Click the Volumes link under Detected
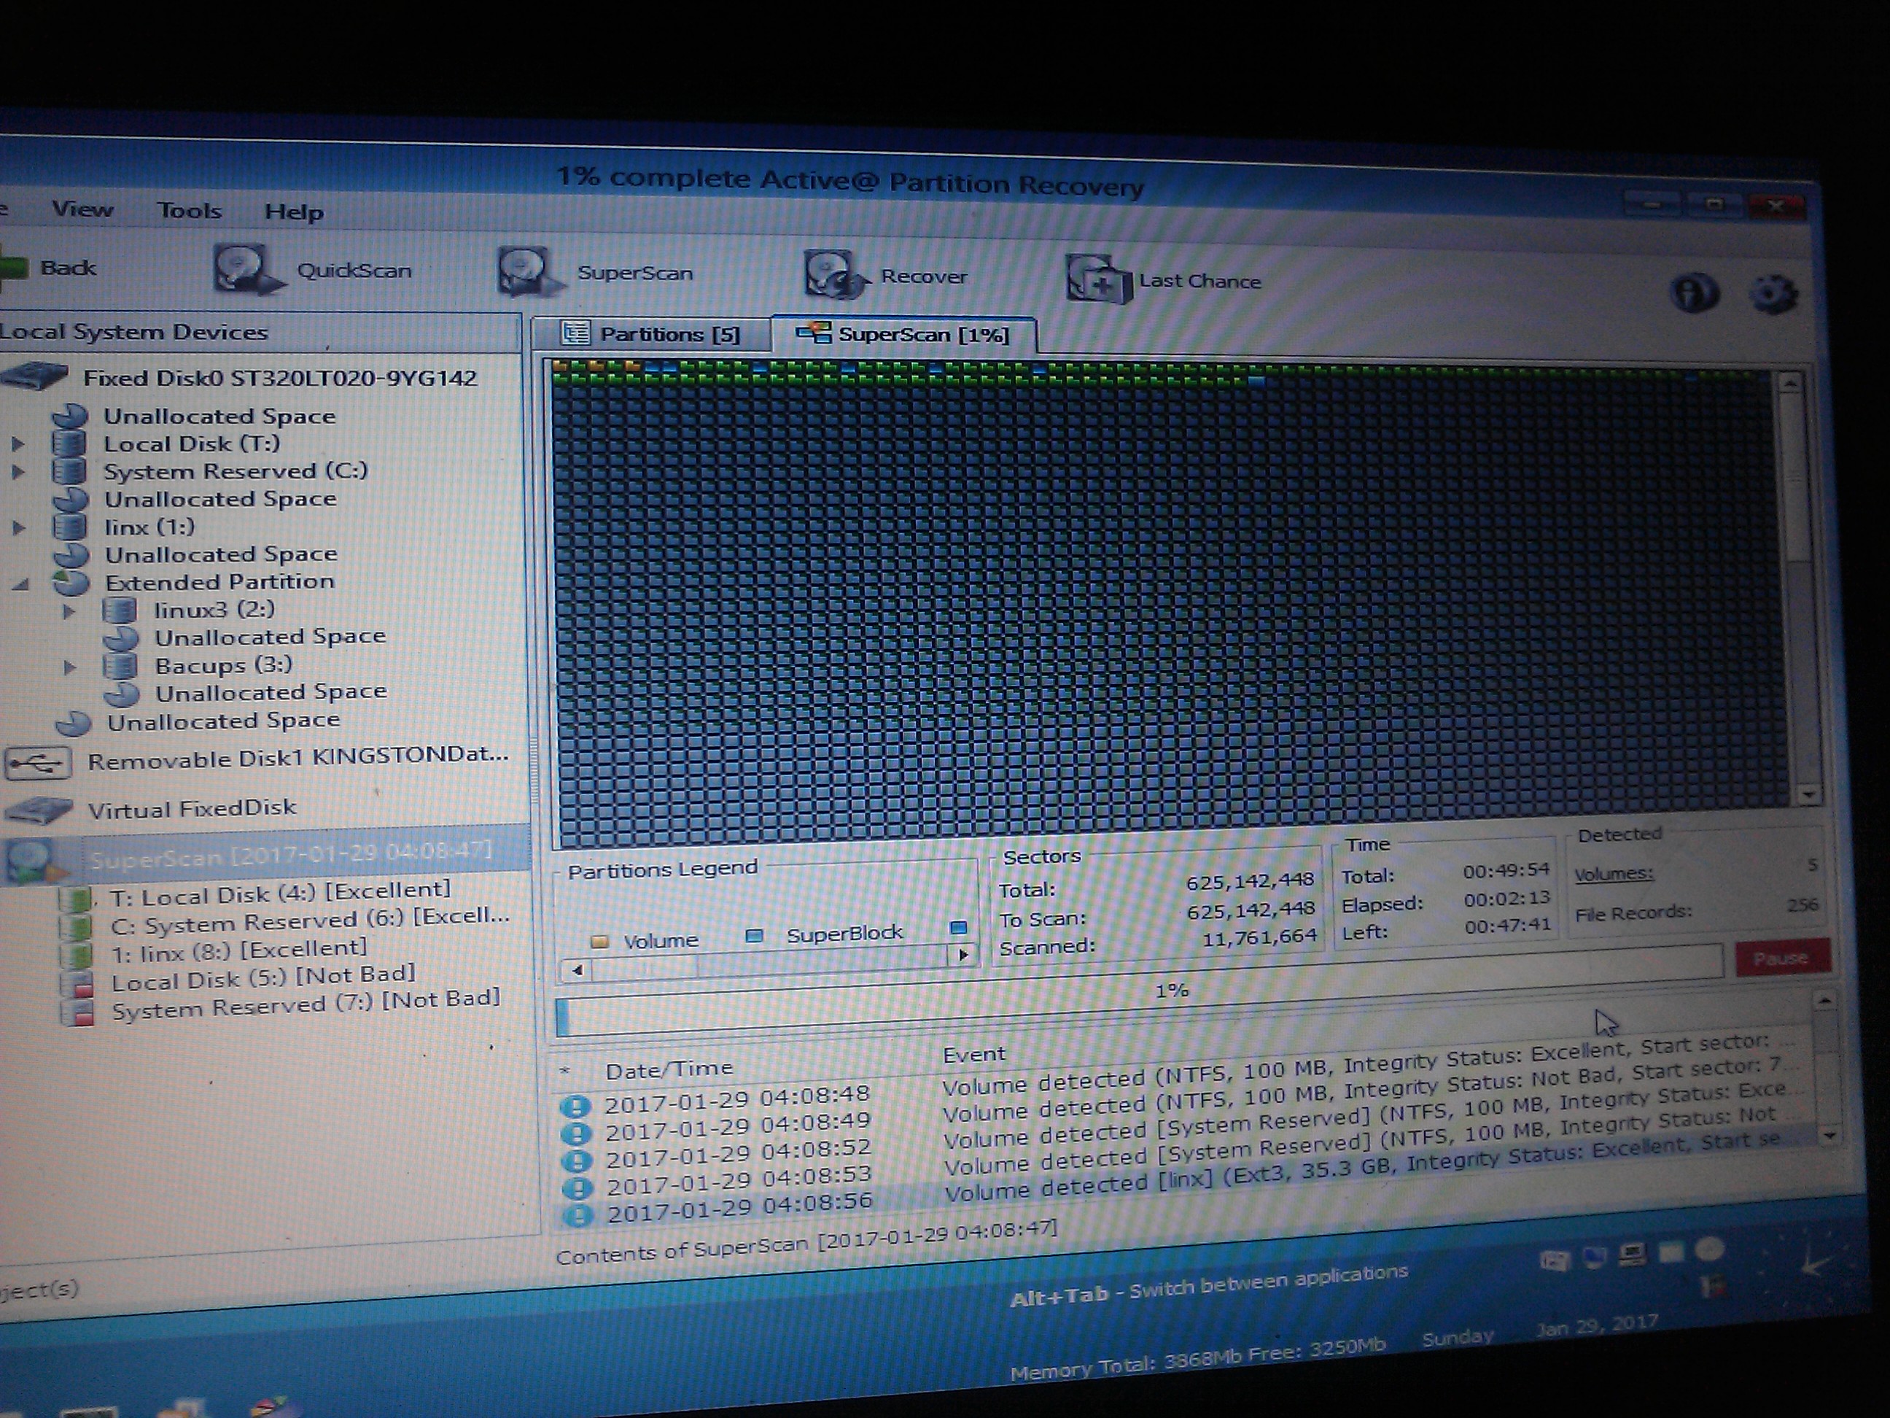 (1613, 874)
